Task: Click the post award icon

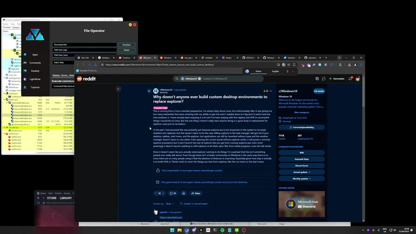Action: coord(184,193)
